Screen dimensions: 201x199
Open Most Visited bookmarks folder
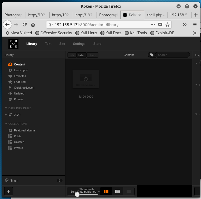[x=19, y=33]
